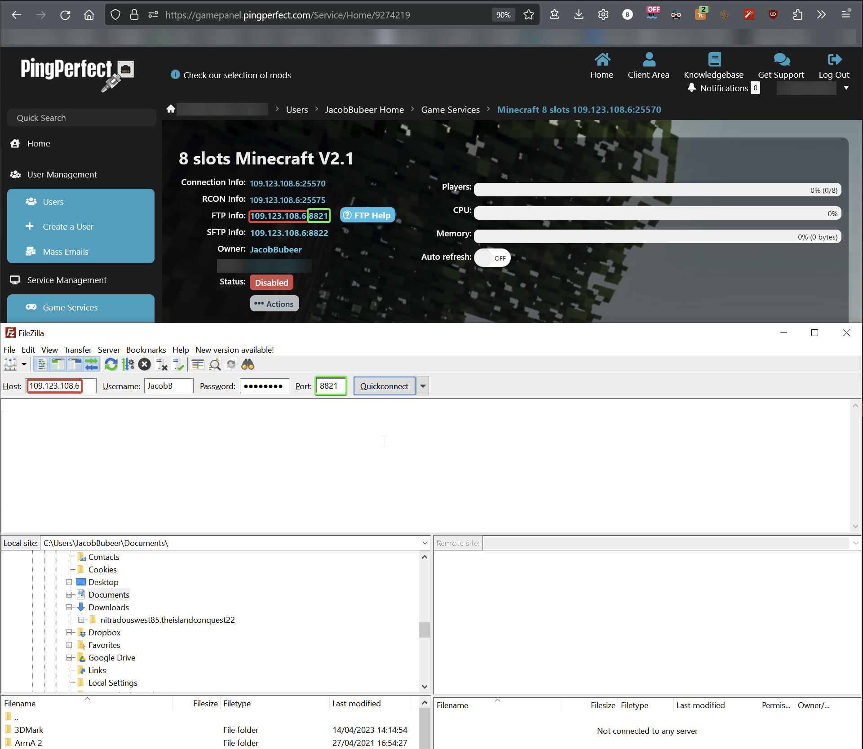Open the server Actions dropdown
863x749 pixels.
[274, 304]
